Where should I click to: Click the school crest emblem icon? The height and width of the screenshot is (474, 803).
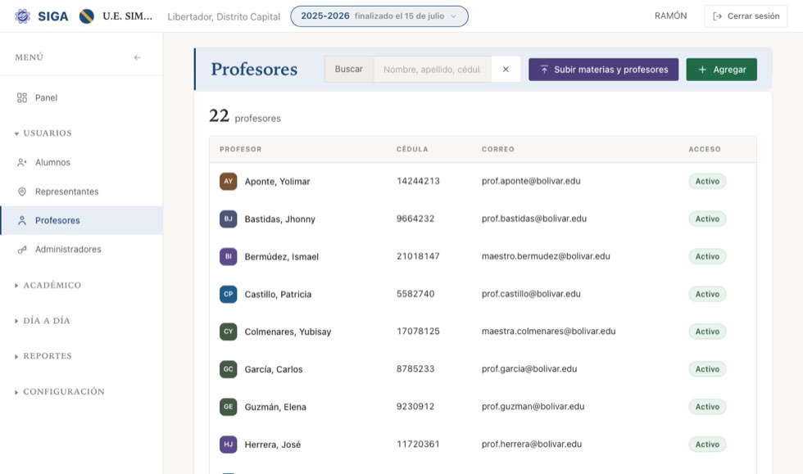tap(87, 16)
